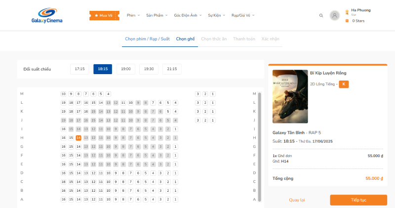Click the orange K age rating badge
This screenshot has height=208, width=395.
coord(344,84)
